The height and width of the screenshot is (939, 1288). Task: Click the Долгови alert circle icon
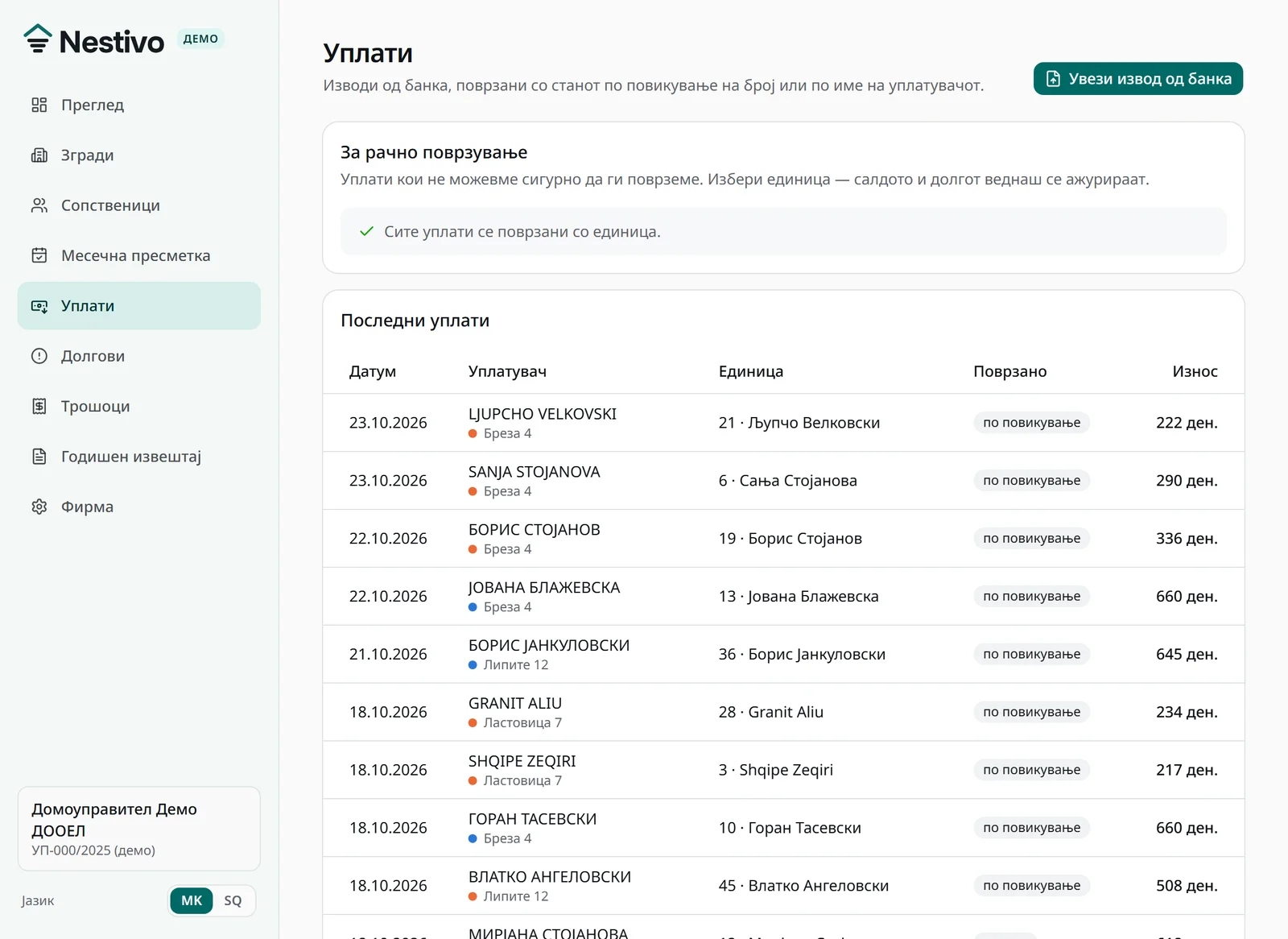(x=39, y=356)
